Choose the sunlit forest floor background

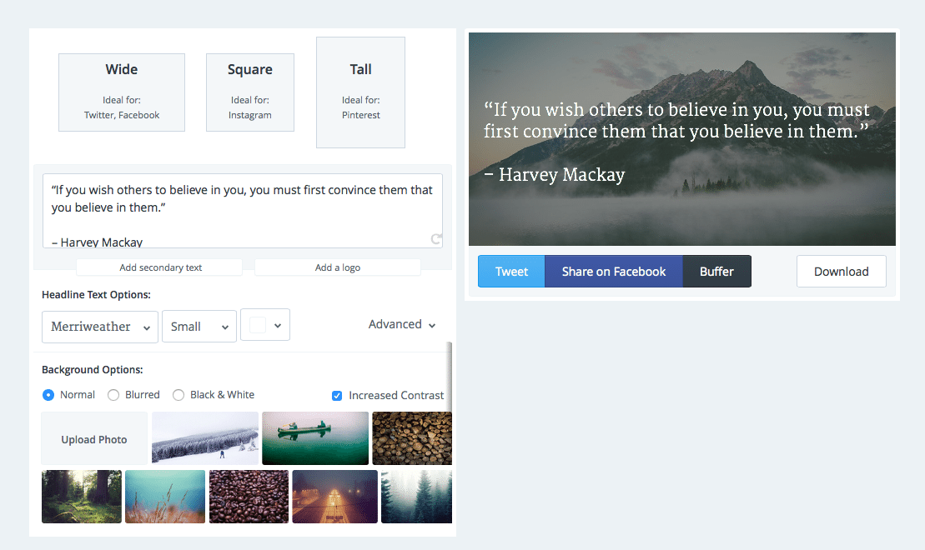click(82, 497)
